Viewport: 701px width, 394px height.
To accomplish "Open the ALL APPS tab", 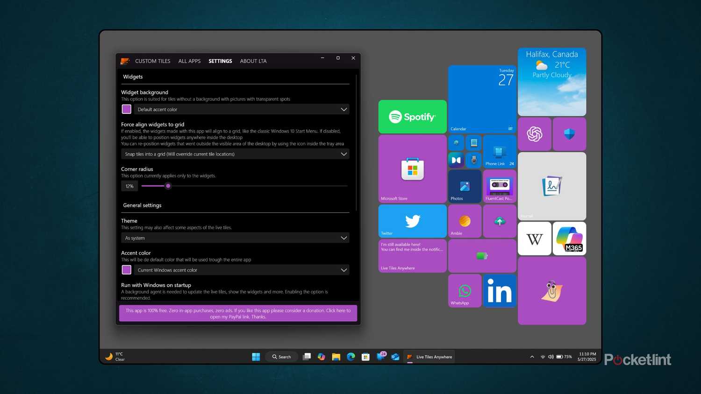I will coord(189,61).
